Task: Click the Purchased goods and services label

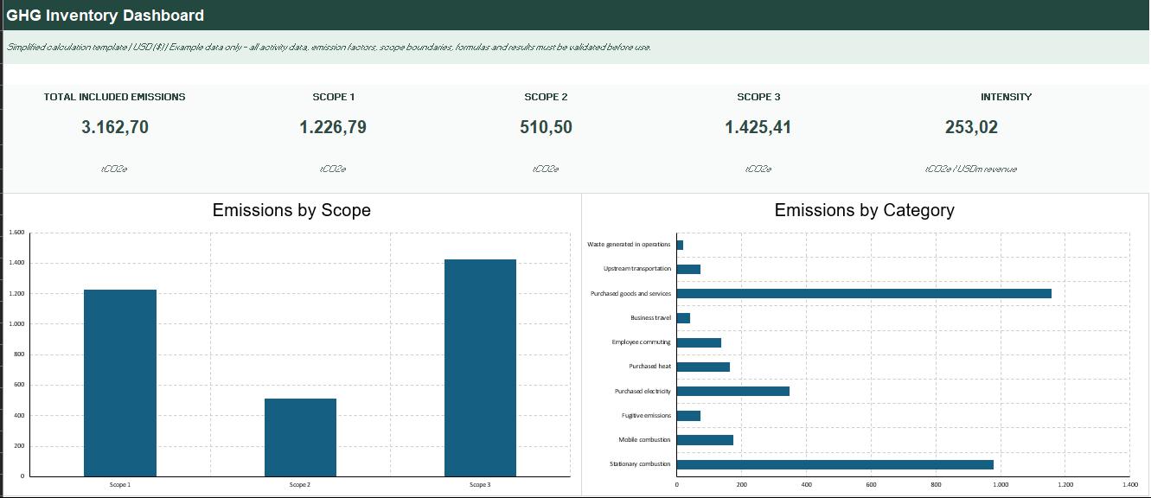Action: coord(631,294)
